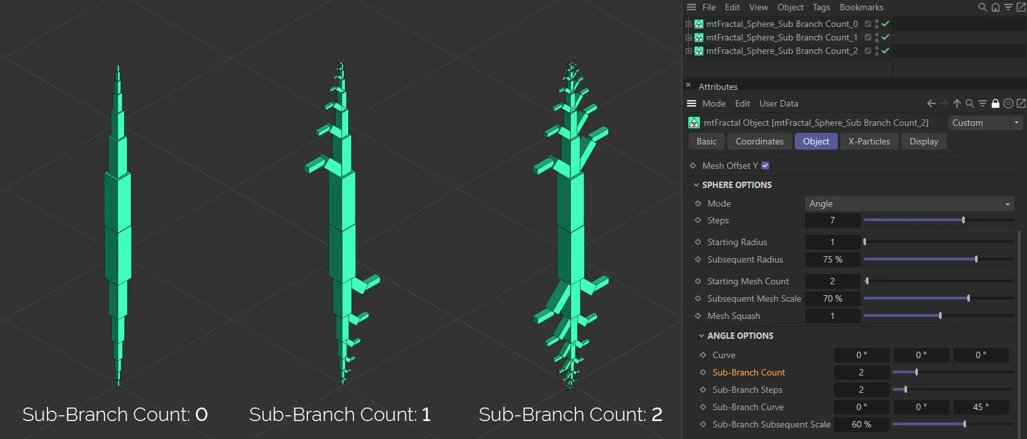Switch to the Coordinates tab
Screen dimensions: 1027x439
[760, 141]
